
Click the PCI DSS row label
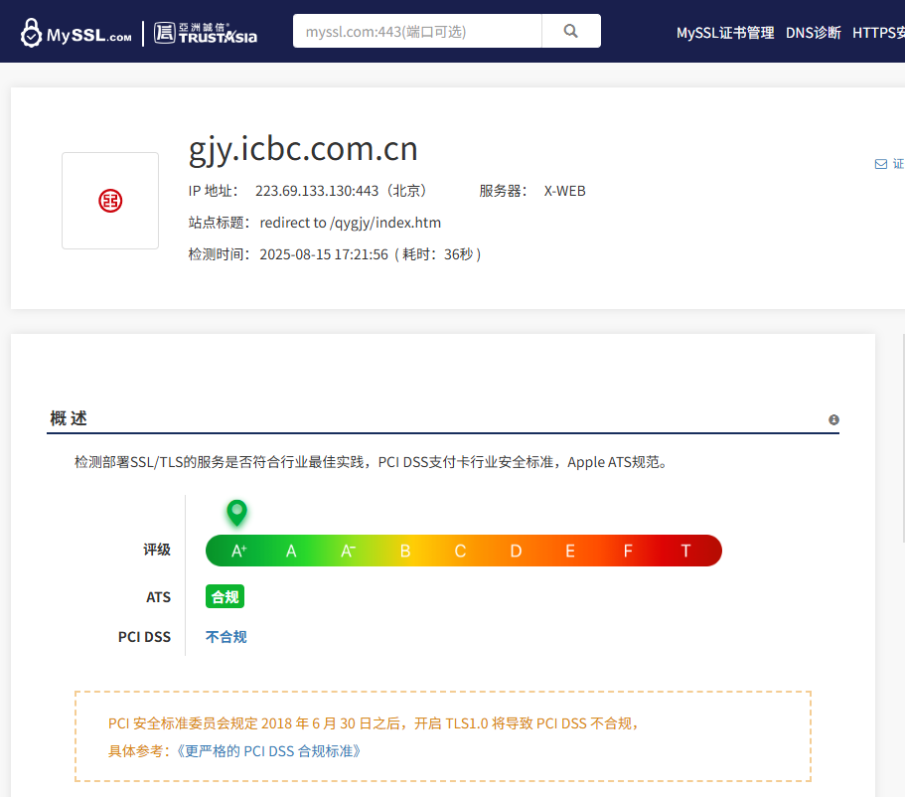[x=144, y=637]
